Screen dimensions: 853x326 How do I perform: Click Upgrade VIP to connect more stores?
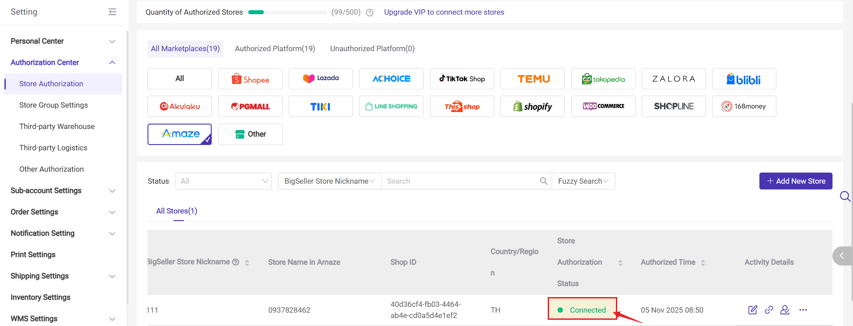pos(444,12)
